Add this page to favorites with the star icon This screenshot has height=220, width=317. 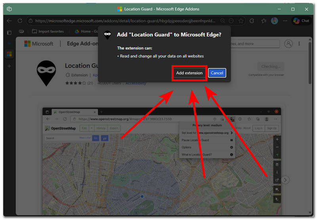pyautogui.click(x=241, y=21)
